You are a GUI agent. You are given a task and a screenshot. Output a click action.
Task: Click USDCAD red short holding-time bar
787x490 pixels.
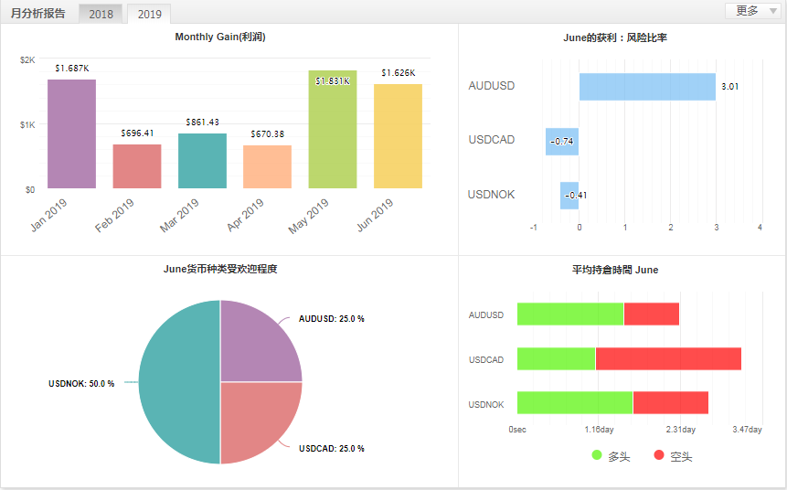tap(668, 358)
